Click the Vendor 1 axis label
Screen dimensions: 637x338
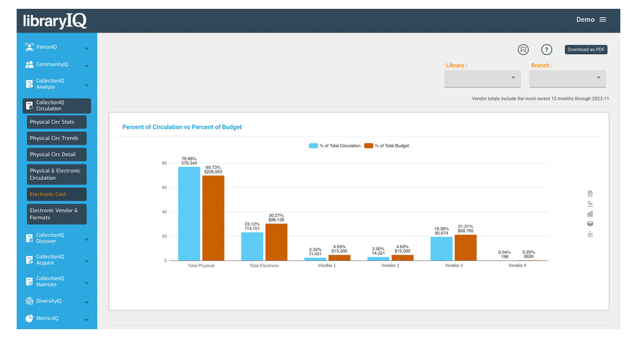327,265
